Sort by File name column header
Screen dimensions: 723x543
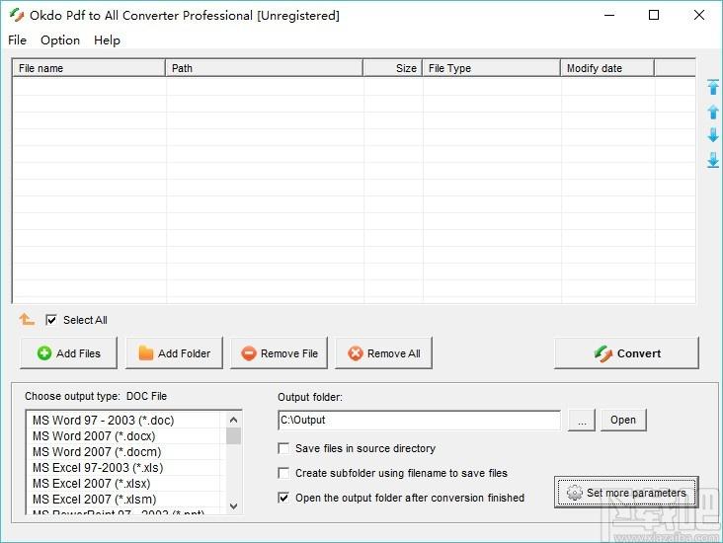(89, 68)
